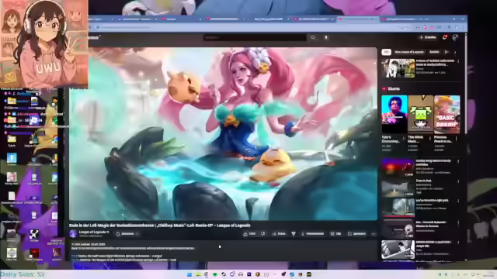Click the main video player image
This screenshot has width=497, height=279.
click(223, 134)
